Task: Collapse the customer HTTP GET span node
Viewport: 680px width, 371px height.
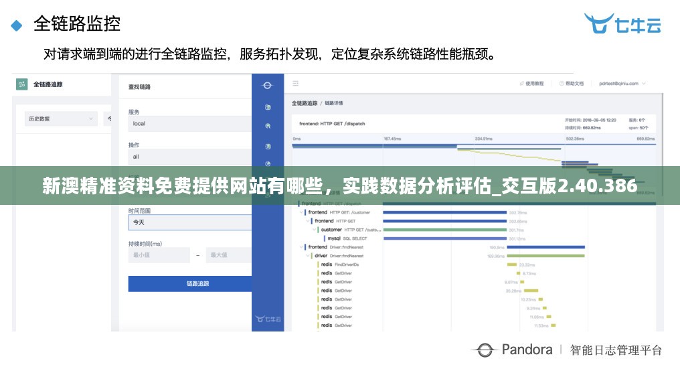Action: 315,230
